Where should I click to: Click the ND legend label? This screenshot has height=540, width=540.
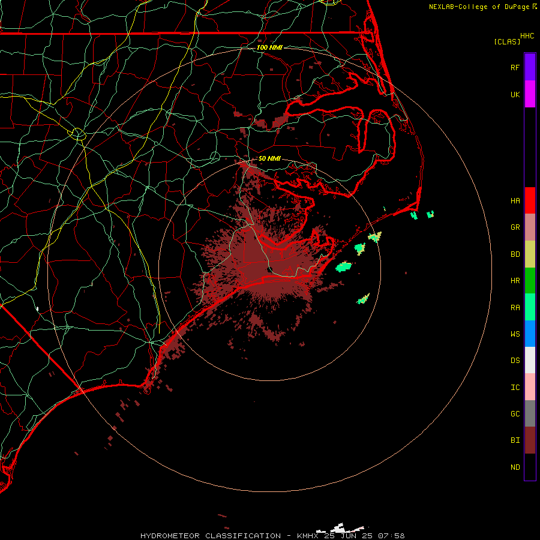click(515, 467)
